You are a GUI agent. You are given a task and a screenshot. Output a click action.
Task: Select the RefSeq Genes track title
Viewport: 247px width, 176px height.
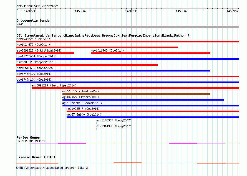pos(28,137)
